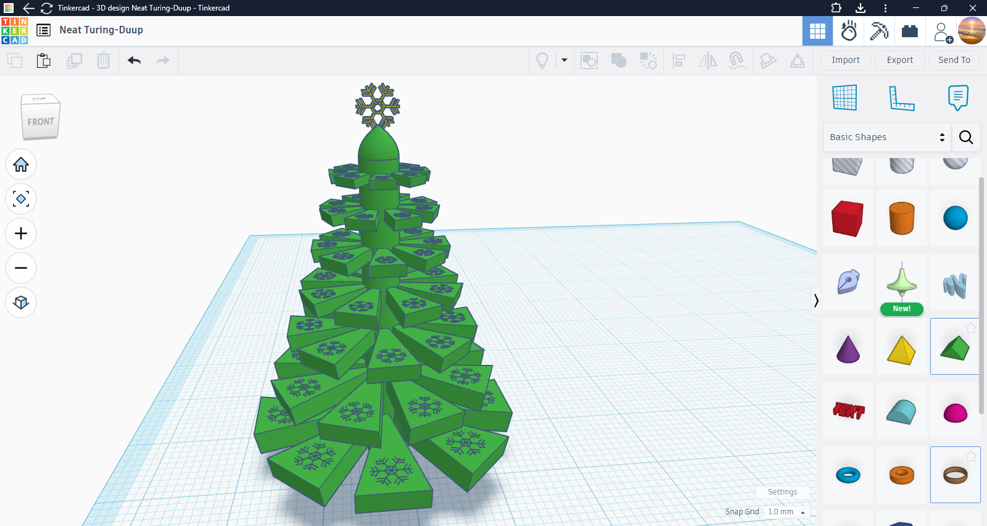The width and height of the screenshot is (987, 526).
Task: Select the blue Sphere shape
Action: coord(956,219)
